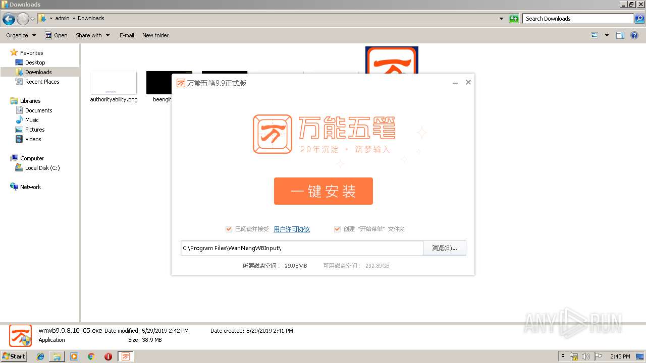
Task: Open address bar history dropdown
Action: (x=501, y=19)
